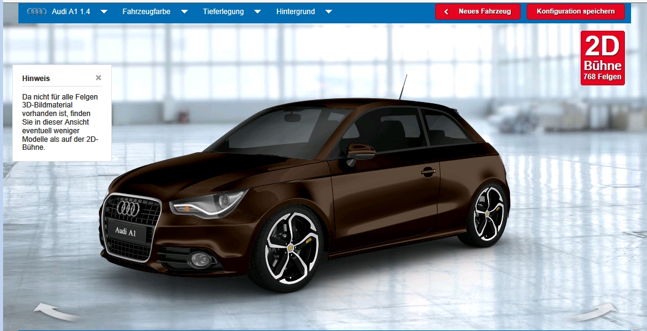
Task: Click the Audi rings logo in top bar
Action: [x=37, y=12]
